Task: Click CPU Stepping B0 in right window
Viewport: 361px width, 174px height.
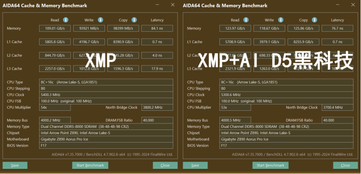Action: (x=287, y=89)
